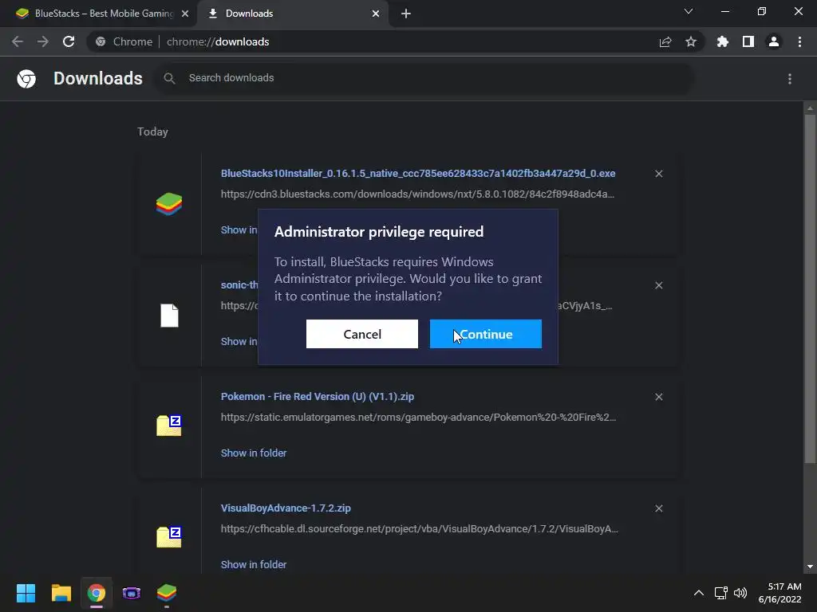Open the volume tray icon

pyautogui.click(x=740, y=593)
